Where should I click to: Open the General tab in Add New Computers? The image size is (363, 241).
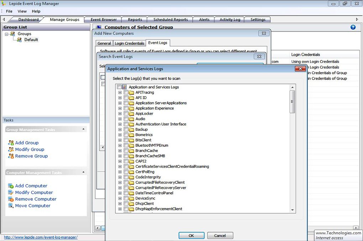coord(104,43)
